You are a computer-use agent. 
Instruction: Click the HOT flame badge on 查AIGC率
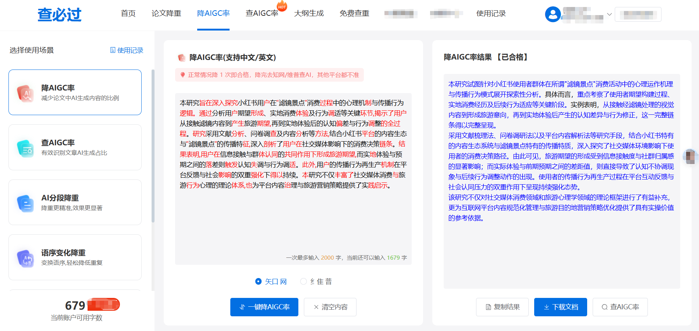[282, 6]
